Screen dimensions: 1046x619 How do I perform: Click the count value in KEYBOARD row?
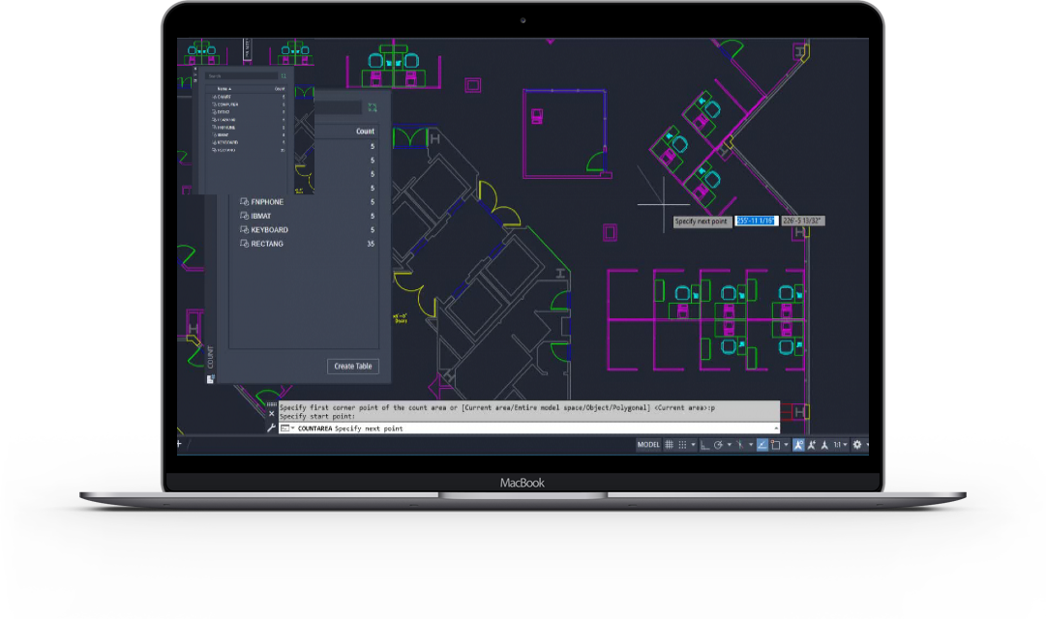373,230
